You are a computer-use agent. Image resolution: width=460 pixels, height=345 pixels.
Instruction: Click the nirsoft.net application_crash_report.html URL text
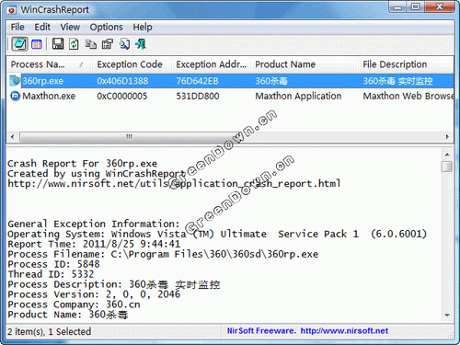coord(174,184)
